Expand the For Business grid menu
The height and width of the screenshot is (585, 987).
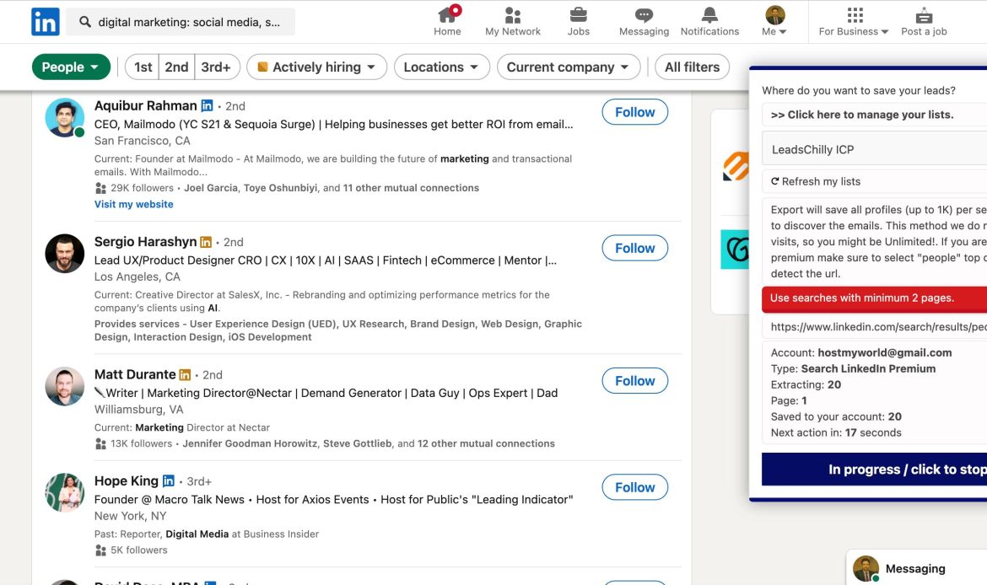pos(854,22)
